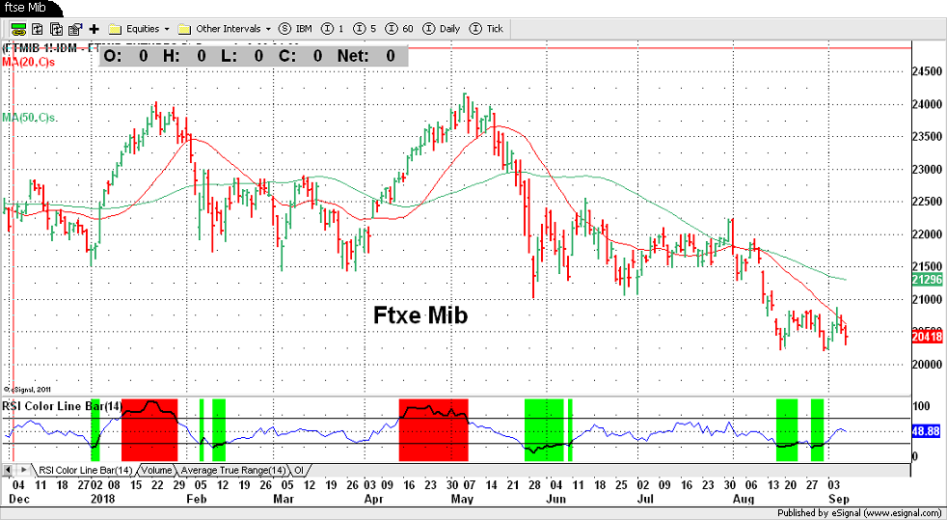Click the Mar month label on time axis
This screenshot has height=520, width=947.
tap(284, 500)
